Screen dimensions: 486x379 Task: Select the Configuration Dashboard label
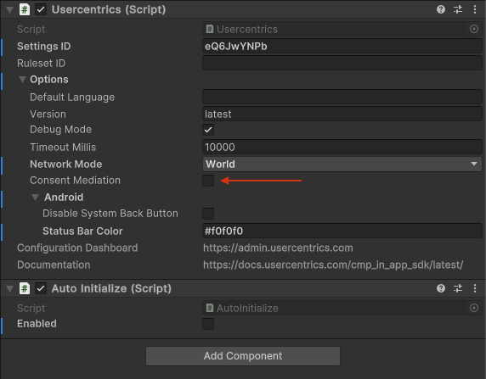tap(77, 248)
